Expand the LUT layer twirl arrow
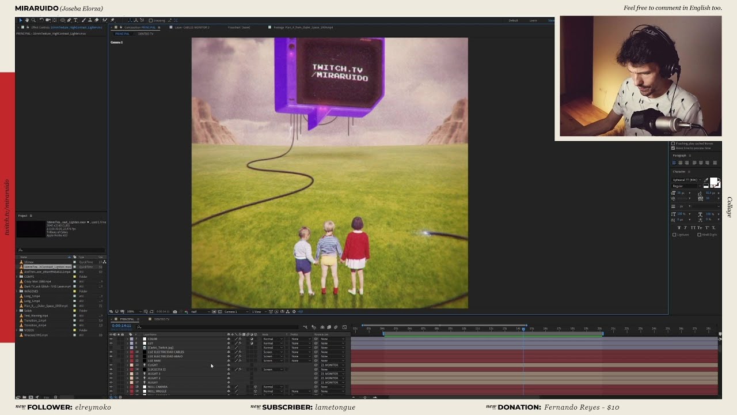This screenshot has width=737, height=415. (x=127, y=343)
